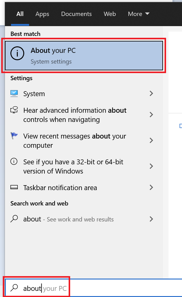Open the Documents search tab
This screenshot has height=297, width=182.
click(76, 14)
